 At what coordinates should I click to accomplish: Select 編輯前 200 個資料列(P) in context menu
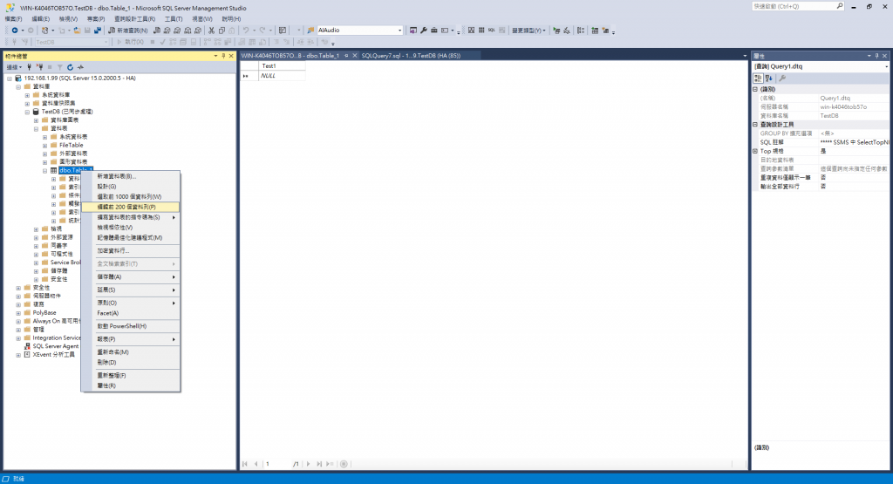pyautogui.click(x=131, y=208)
